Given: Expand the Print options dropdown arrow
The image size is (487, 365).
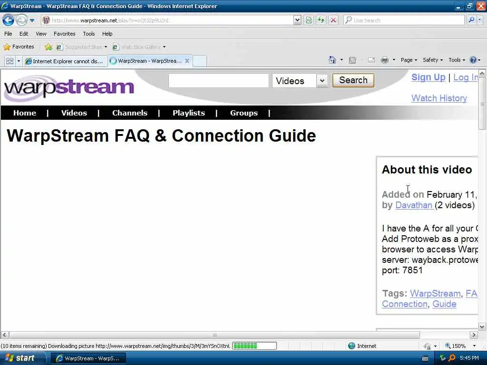Looking at the screenshot, I should (x=394, y=60).
